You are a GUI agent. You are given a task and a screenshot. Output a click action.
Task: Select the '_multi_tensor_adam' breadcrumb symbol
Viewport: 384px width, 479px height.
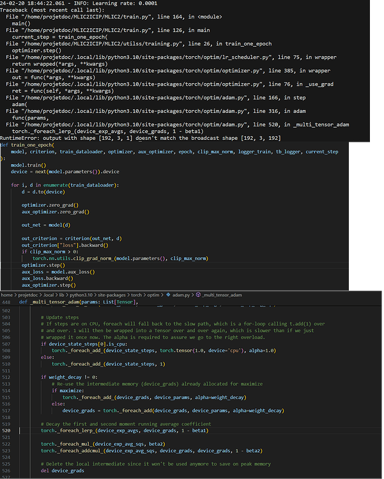click(x=222, y=295)
